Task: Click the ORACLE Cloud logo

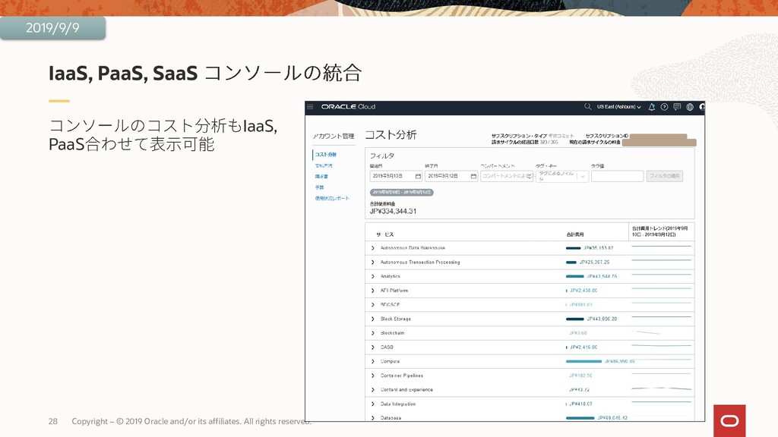Action: [x=348, y=106]
